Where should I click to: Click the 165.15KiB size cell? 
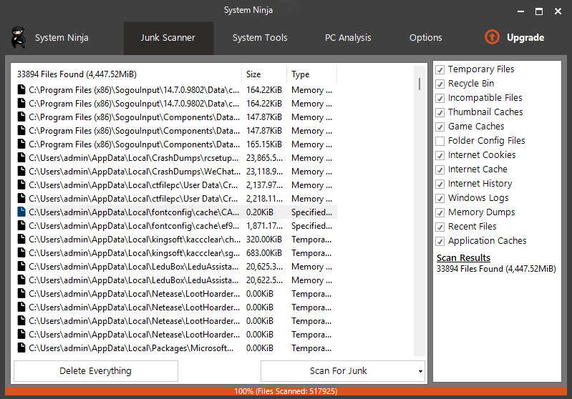coord(263,144)
